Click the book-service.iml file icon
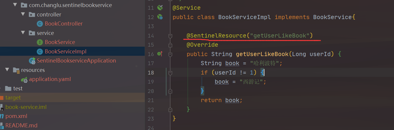 point(1,107)
